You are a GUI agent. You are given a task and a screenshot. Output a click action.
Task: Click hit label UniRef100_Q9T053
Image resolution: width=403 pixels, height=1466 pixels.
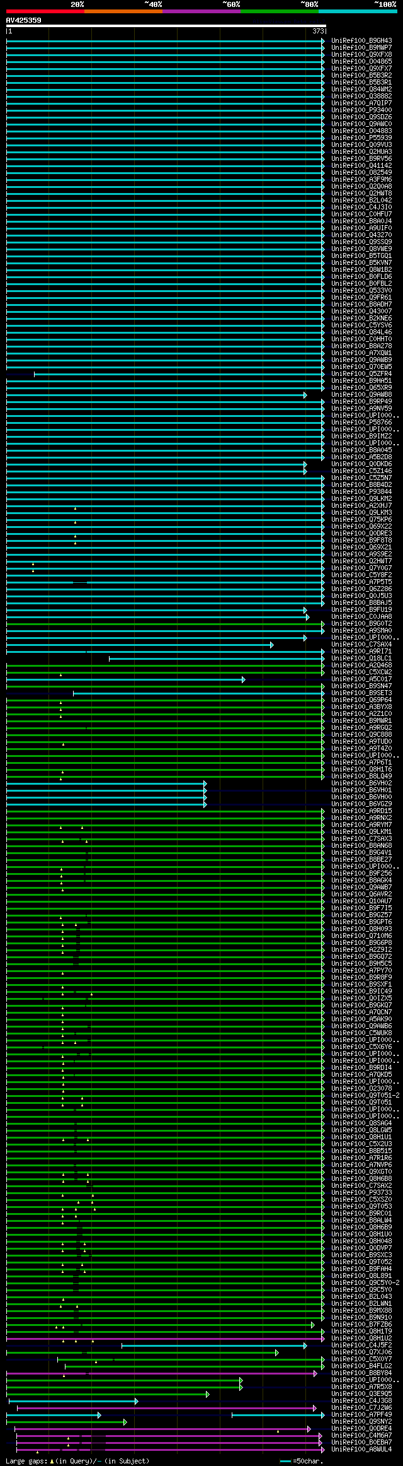pos(361,1207)
